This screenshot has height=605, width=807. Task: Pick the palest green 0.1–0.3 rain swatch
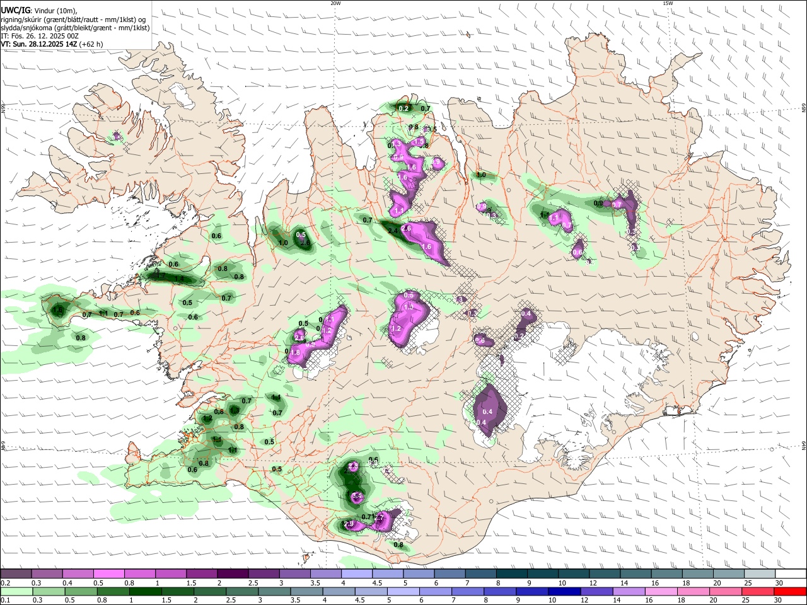point(16,591)
